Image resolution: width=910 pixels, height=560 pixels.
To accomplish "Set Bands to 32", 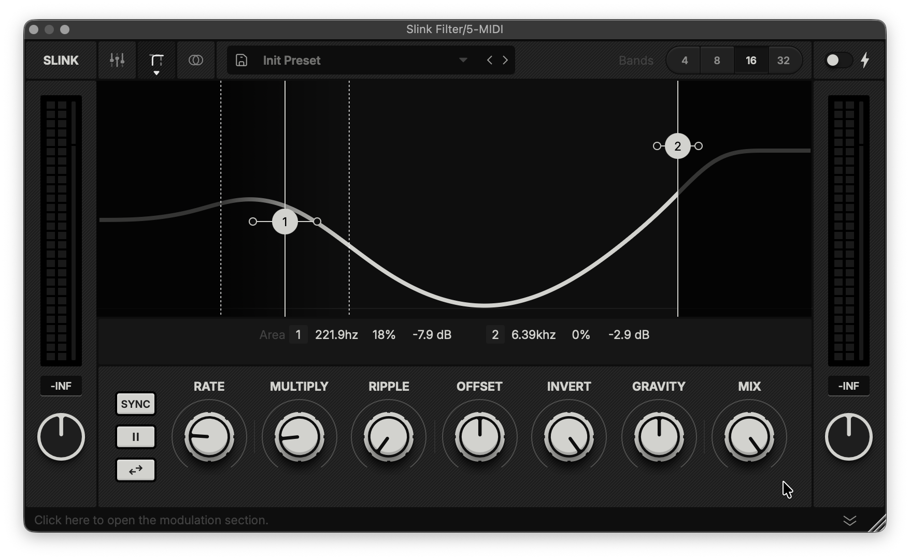I will pos(784,61).
